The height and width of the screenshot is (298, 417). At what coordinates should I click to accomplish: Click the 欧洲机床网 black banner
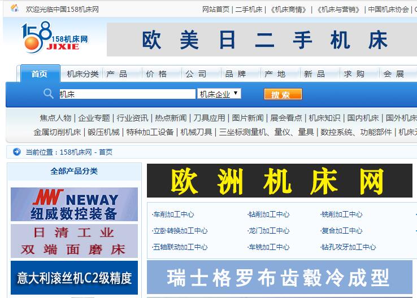tap(279, 181)
